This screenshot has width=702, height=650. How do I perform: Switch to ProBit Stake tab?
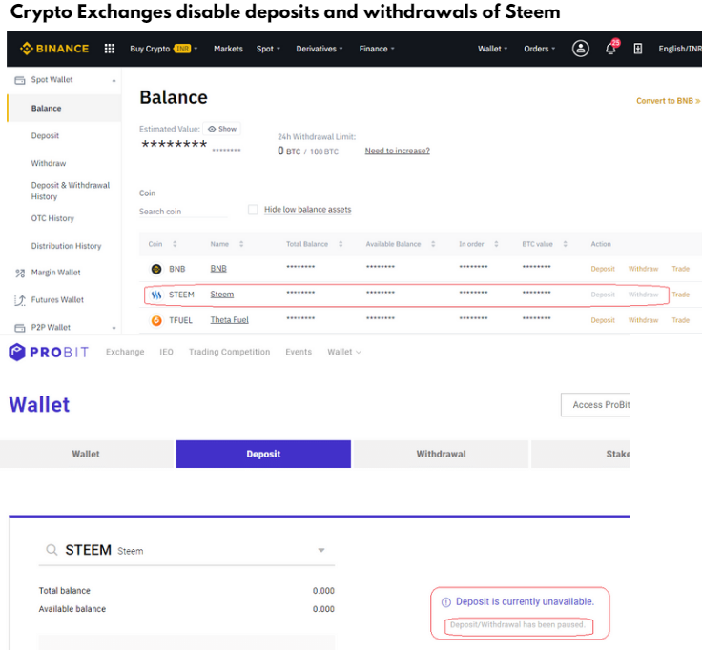click(581, 454)
